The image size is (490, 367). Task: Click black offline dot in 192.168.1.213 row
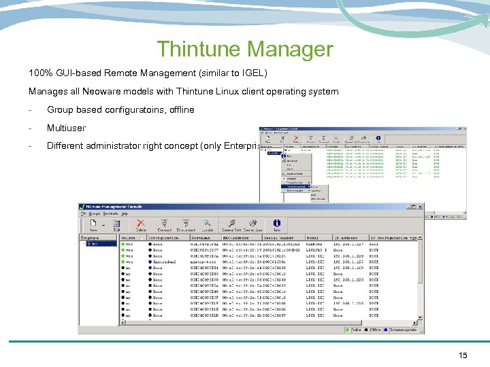pos(122,303)
